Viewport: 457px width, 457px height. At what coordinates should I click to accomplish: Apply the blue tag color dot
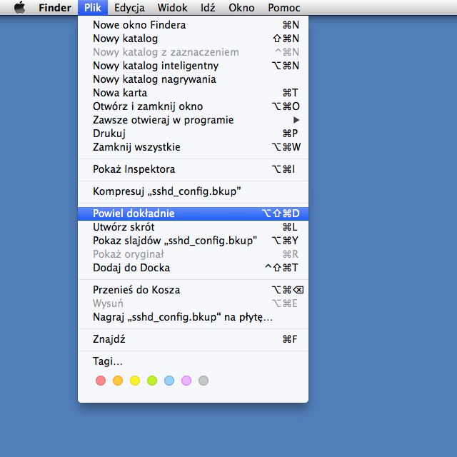pyautogui.click(x=169, y=381)
